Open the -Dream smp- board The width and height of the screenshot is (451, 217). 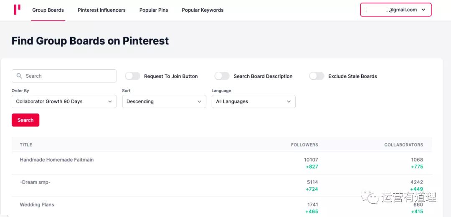(35, 182)
